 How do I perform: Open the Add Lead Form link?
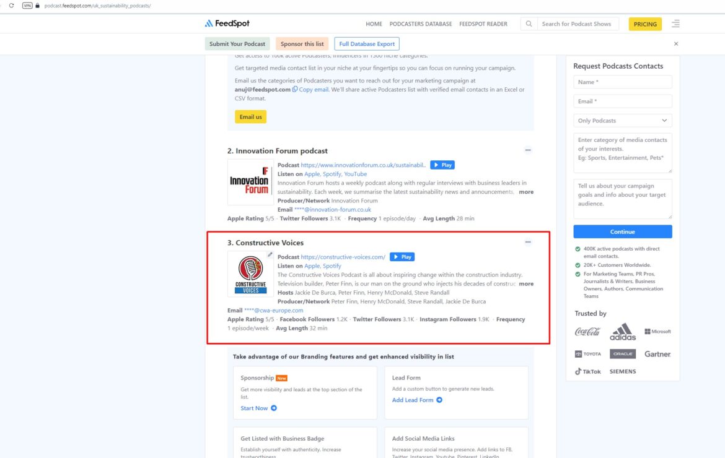coord(417,400)
